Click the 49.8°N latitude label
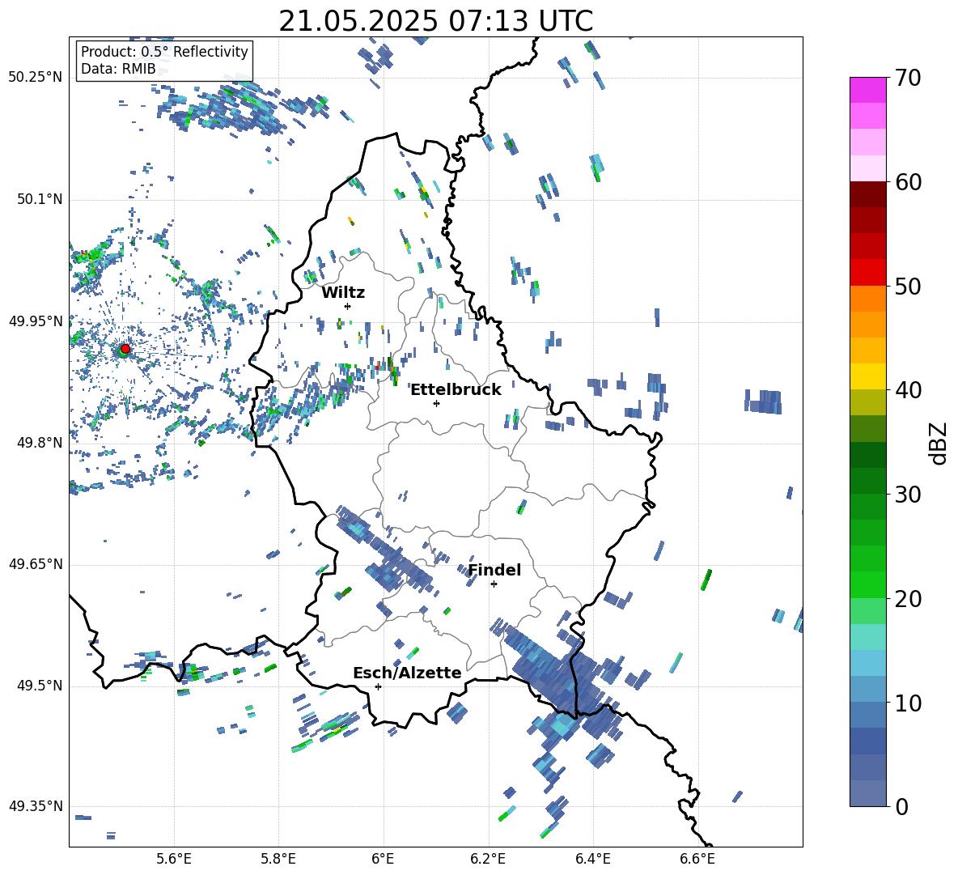This screenshot has width=958, height=875. click(x=39, y=443)
